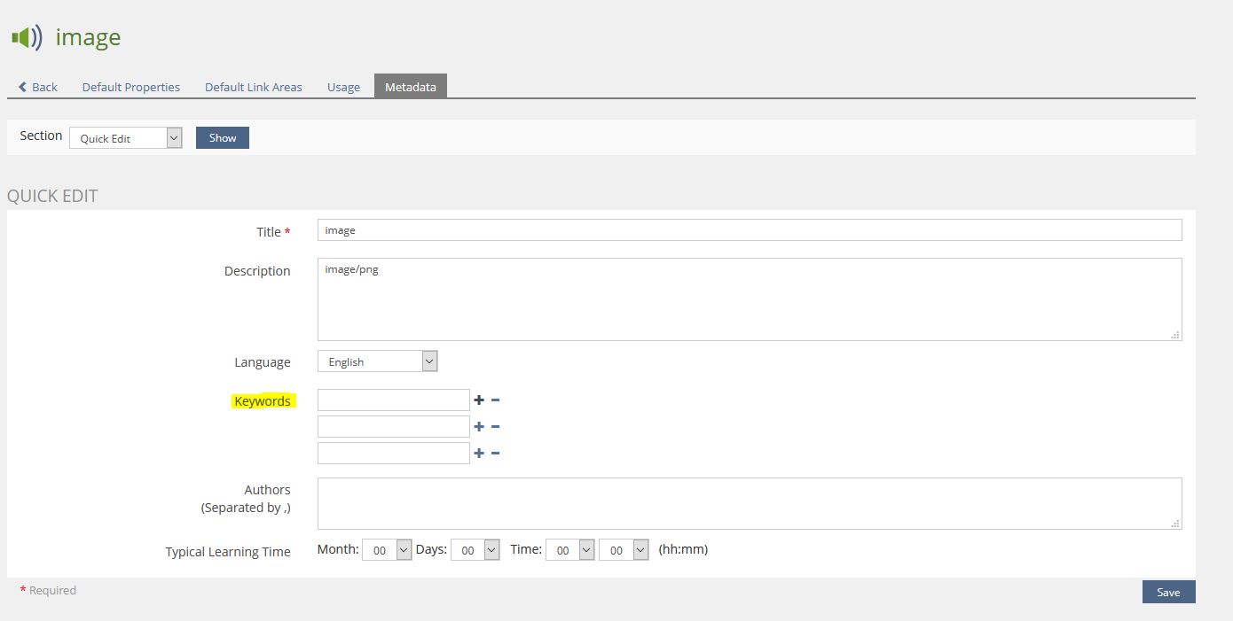The image size is (1233, 621).
Task: Expand the Language dropdown
Action: point(377,361)
